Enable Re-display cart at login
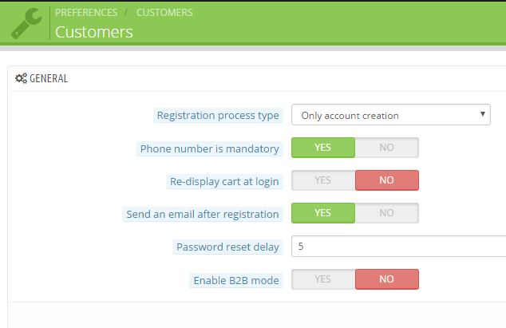This screenshot has height=328, width=506. 322,180
